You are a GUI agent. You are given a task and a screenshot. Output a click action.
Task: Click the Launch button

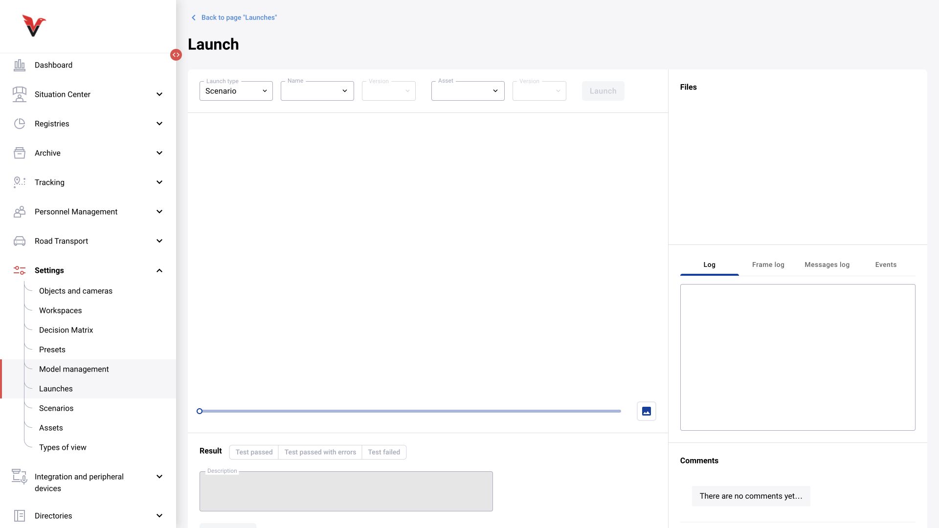pyautogui.click(x=603, y=91)
